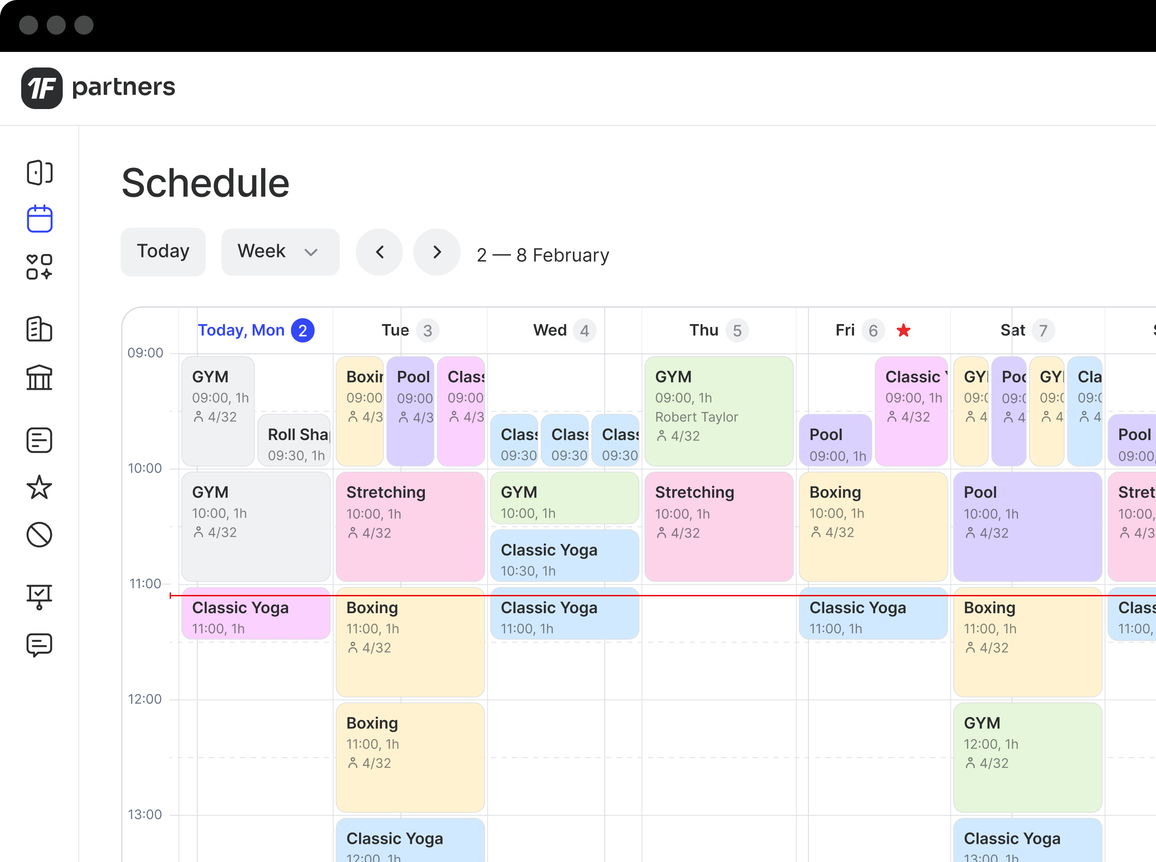The height and width of the screenshot is (862, 1156).
Task: Go to next week with right arrow
Action: (x=437, y=252)
